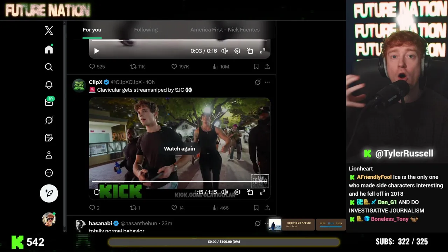This screenshot has width=448, height=252.
Task: Click the SUBS: 322 / 325 counter
Action: 401,242
